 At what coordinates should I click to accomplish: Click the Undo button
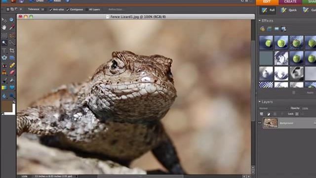(37, 1)
